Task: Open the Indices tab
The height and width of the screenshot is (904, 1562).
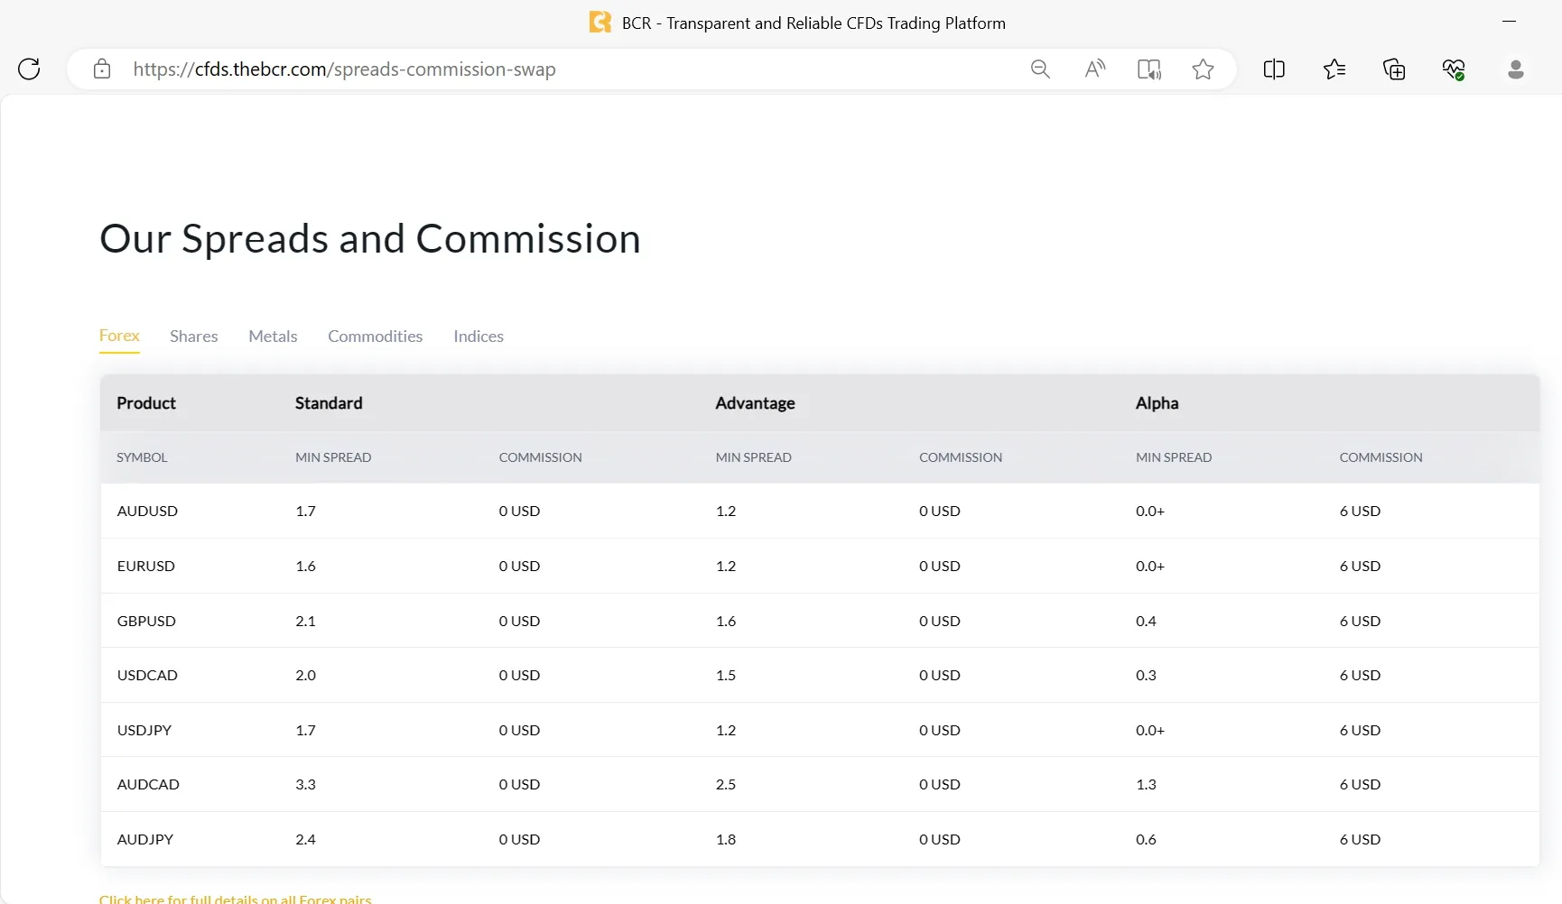Action: (479, 337)
